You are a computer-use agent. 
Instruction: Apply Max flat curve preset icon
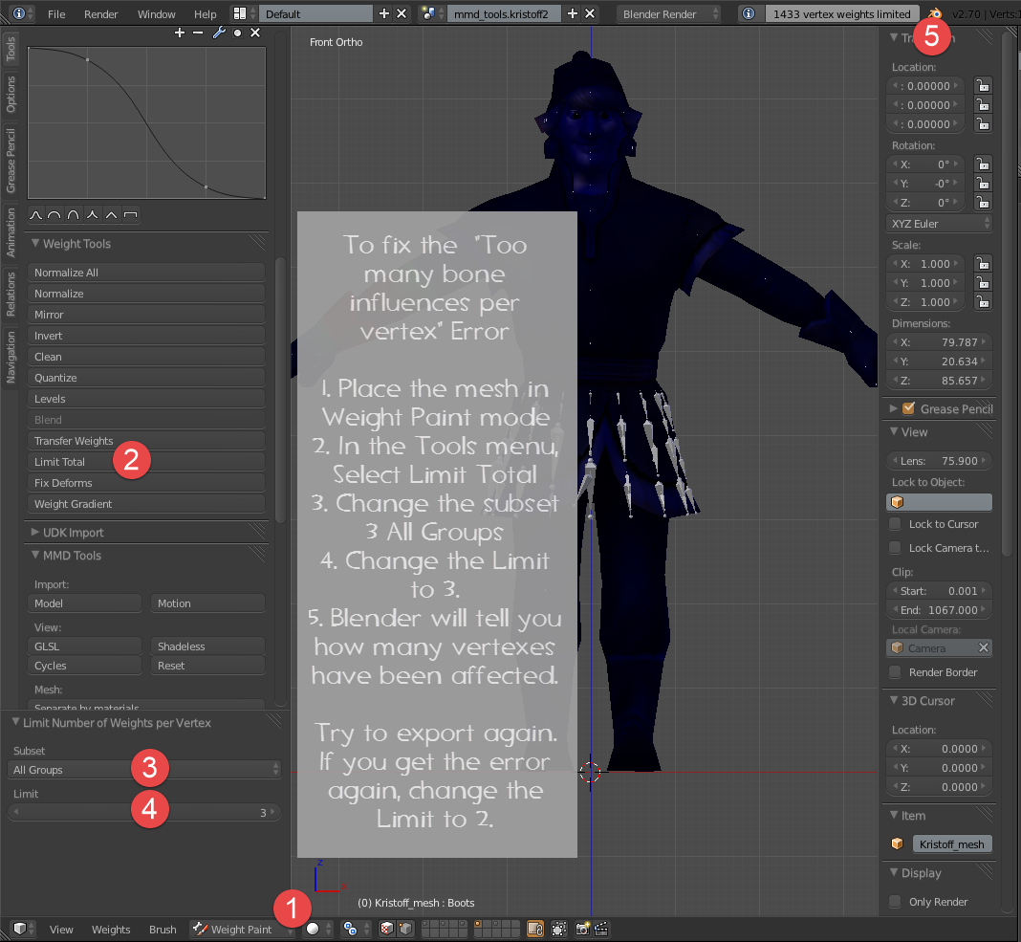click(131, 215)
